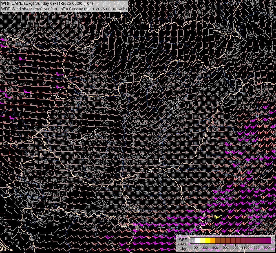Select the purple swatch above the 1500 label
The height and width of the screenshot is (253, 276).
[x=269, y=241]
